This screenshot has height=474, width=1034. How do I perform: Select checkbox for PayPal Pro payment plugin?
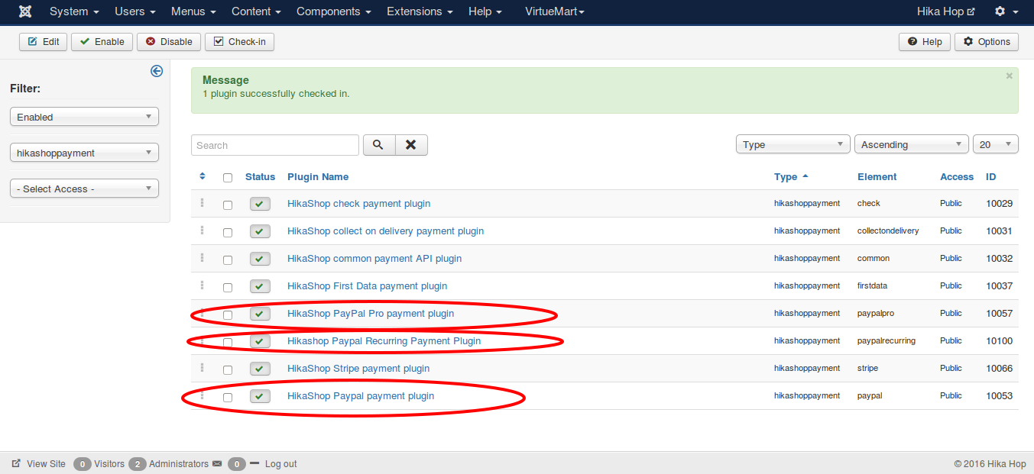pos(228,315)
